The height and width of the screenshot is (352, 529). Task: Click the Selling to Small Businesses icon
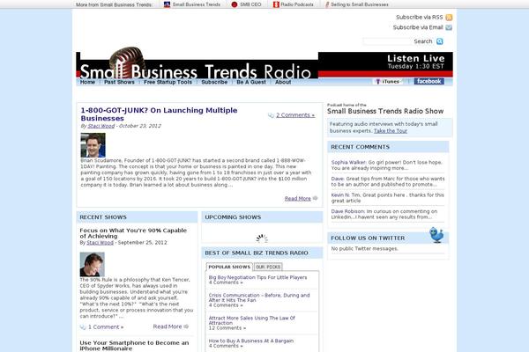point(327,4)
